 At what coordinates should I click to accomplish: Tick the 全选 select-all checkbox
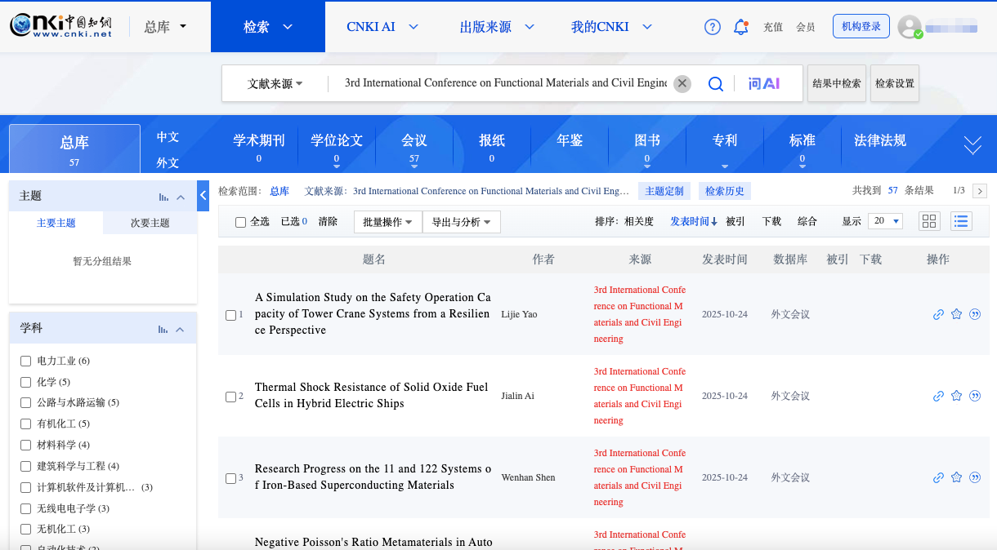240,222
